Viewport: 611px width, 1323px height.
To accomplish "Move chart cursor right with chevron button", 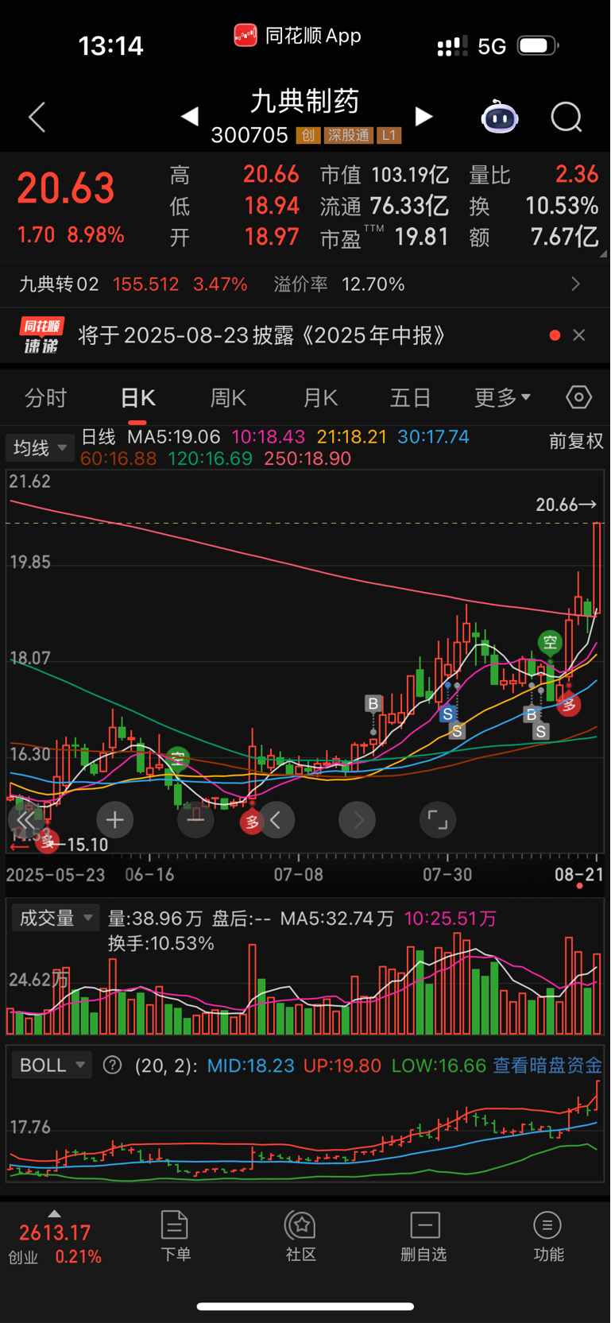I will pyautogui.click(x=357, y=820).
